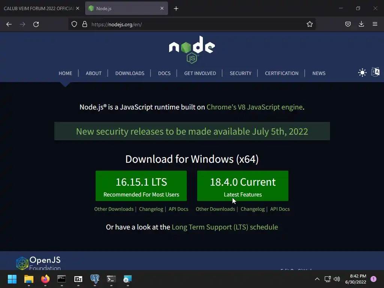Expand the system tray hidden icons chevron

(317, 279)
